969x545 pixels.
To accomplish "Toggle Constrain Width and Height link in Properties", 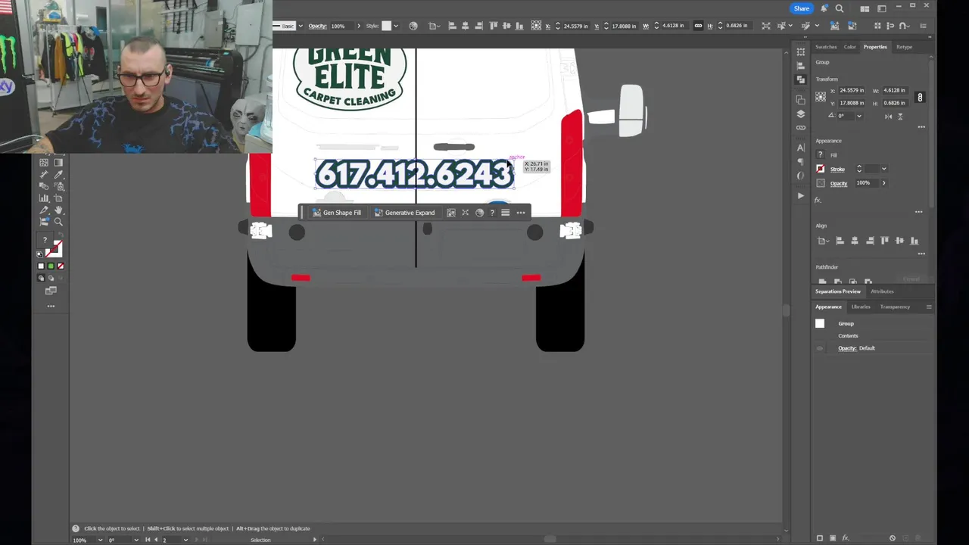I will tap(920, 97).
